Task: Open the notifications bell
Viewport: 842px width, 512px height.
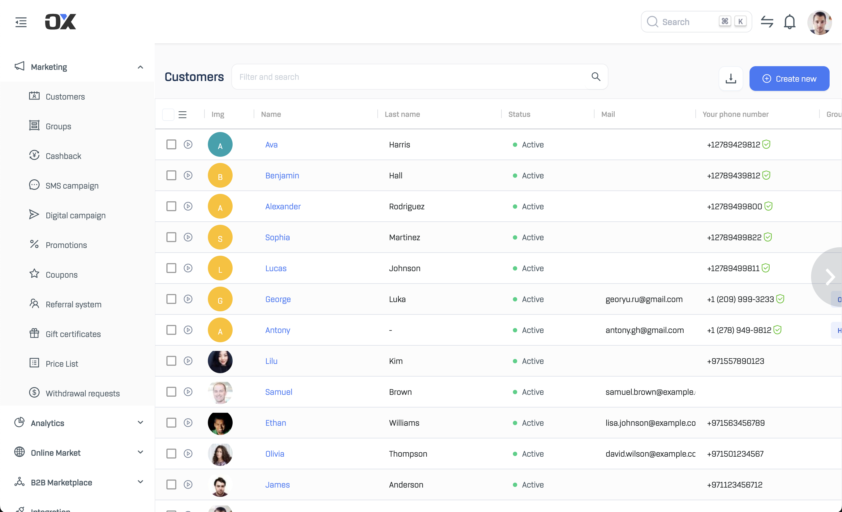Action: coord(789,22)
